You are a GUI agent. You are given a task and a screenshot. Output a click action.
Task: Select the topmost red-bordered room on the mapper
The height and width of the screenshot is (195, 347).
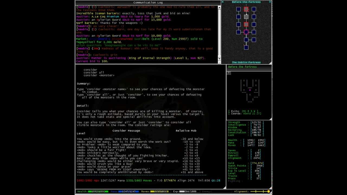point(246,9)
